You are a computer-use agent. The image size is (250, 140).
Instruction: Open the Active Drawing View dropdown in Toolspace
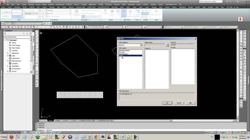[31, 37]
